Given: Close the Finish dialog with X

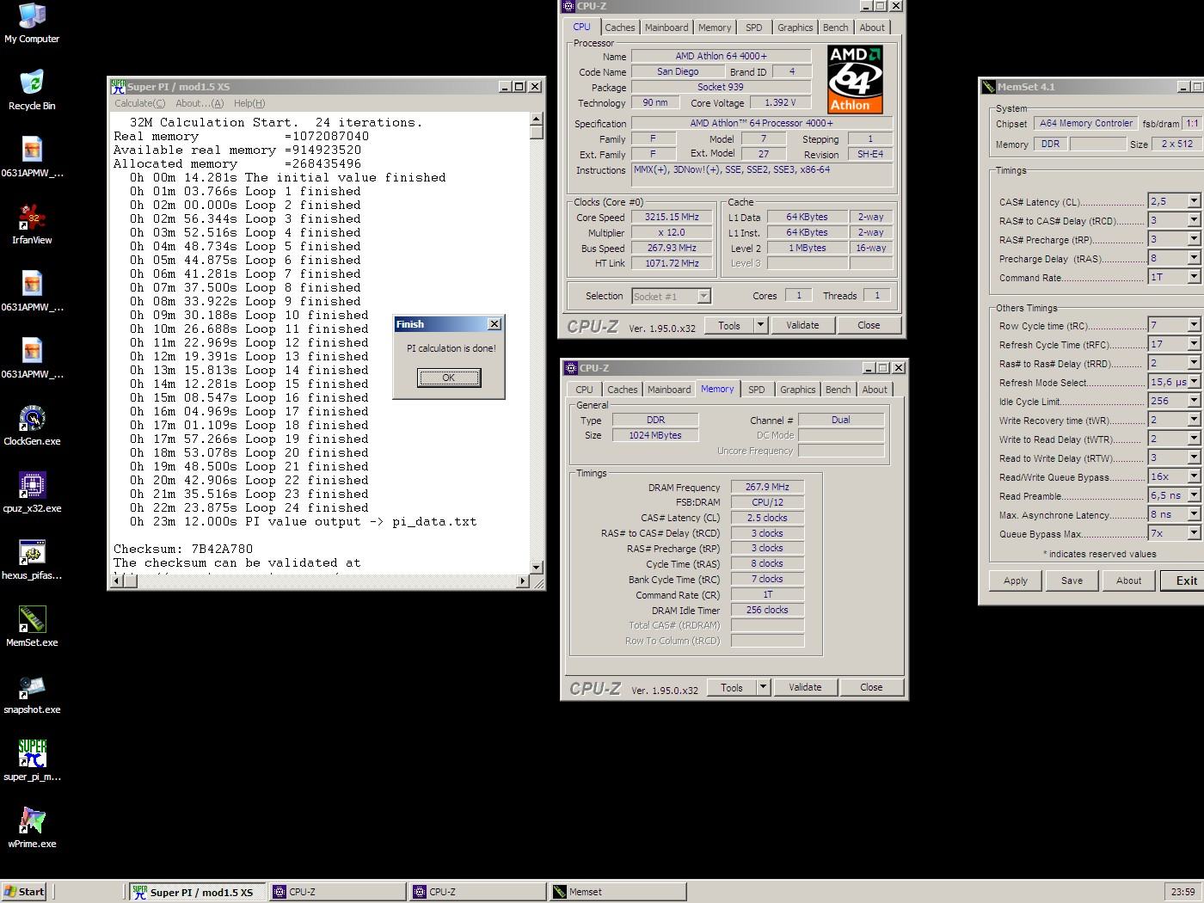Looking at the screenshot, I should pos(494,324).
